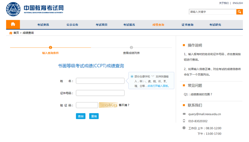Click the captcha image to refresh
This screenshot has height=142, width=249.
[108, 105]
